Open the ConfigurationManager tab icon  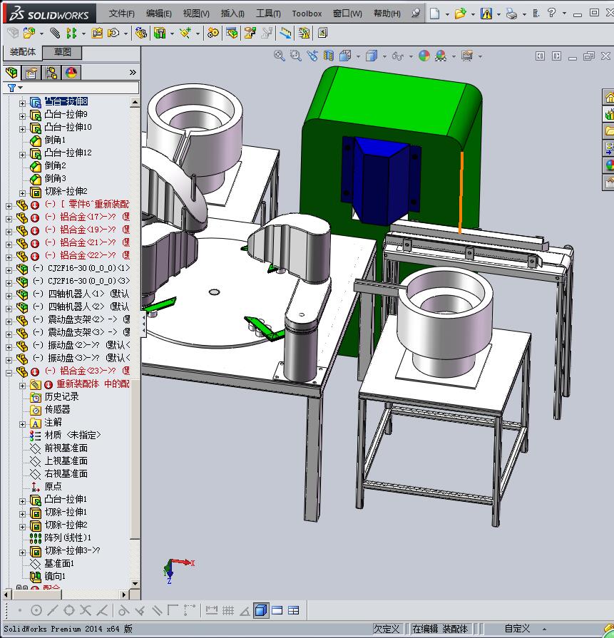coord(51,73)
